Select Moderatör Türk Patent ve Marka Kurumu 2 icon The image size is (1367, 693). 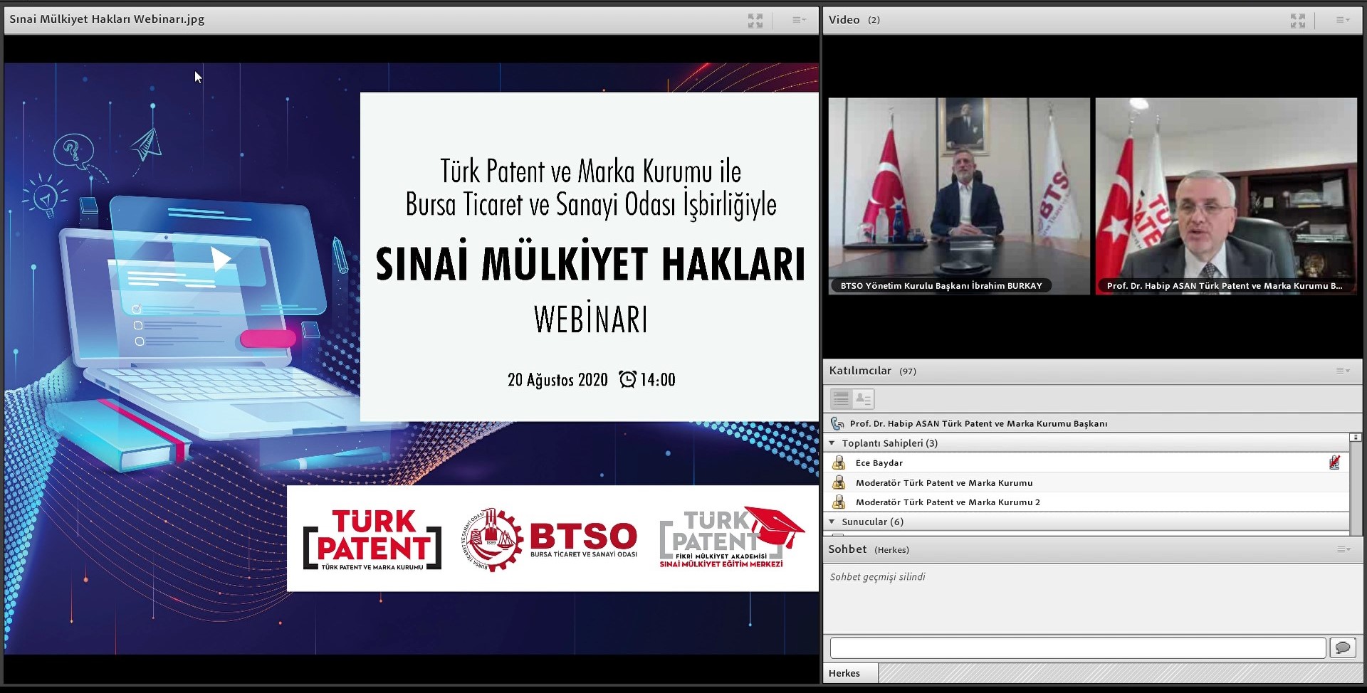pos(839,502)
